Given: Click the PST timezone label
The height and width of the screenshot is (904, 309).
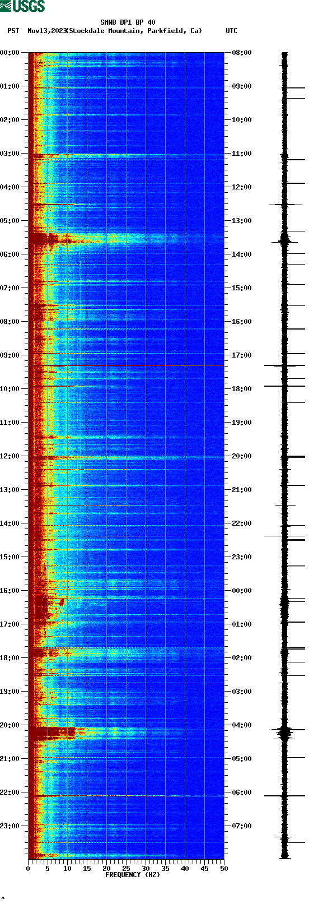Looking at the screenshot, I should pos(13,31).
